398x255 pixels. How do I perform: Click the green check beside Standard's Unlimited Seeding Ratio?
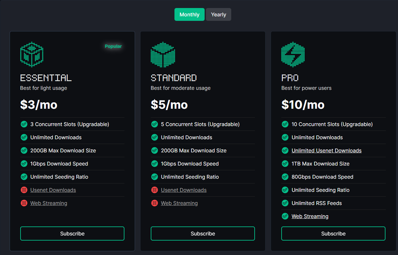(x=155, y=177)
